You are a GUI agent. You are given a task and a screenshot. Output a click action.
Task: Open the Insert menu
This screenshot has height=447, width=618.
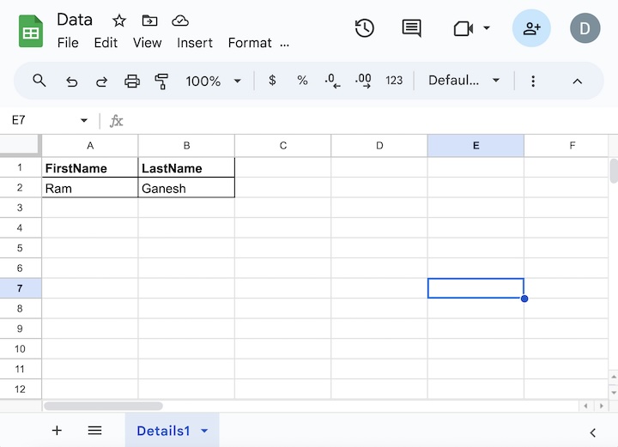pos(195,43)
